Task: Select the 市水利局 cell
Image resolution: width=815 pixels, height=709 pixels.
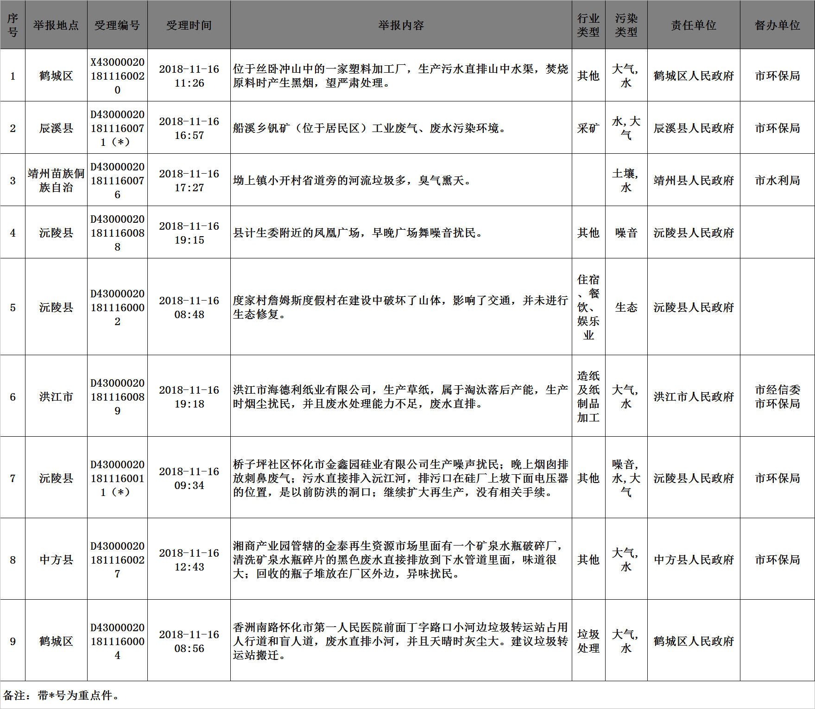Action: pyautogui.click(x=777, y=180)
